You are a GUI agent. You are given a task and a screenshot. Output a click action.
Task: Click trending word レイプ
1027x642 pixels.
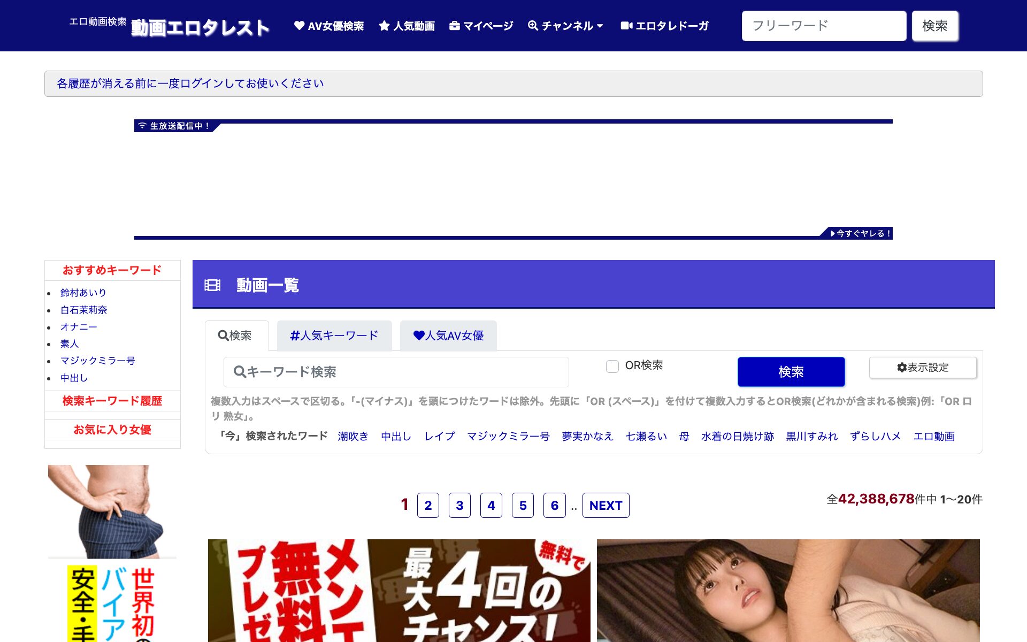439,437
